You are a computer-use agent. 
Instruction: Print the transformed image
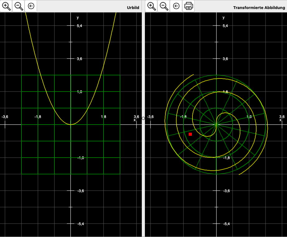(188, 6)
